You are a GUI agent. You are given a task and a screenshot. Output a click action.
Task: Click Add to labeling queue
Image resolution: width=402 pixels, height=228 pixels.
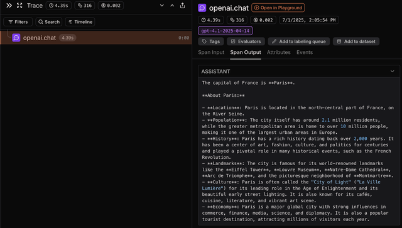tap(299, 41)
